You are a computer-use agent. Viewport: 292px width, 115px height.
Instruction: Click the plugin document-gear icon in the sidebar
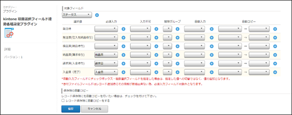click(9, 33)
